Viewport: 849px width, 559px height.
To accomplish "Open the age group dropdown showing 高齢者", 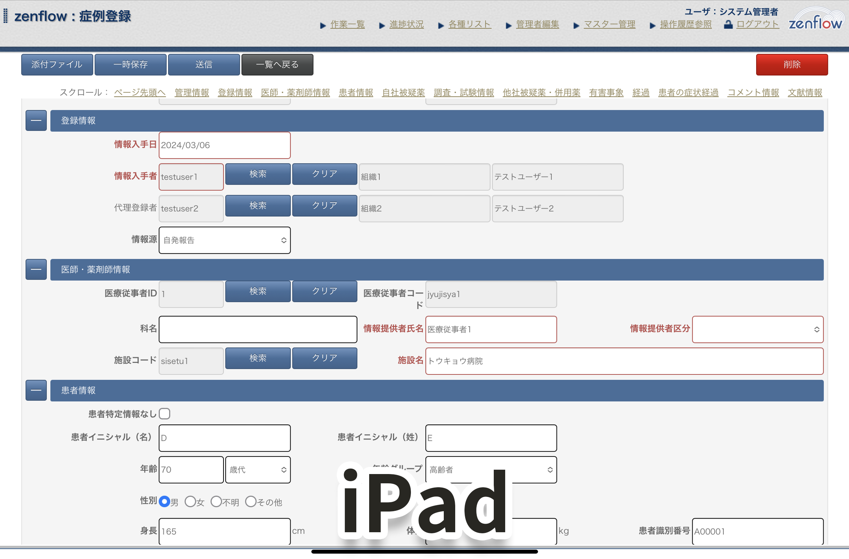I will (491, 470).
